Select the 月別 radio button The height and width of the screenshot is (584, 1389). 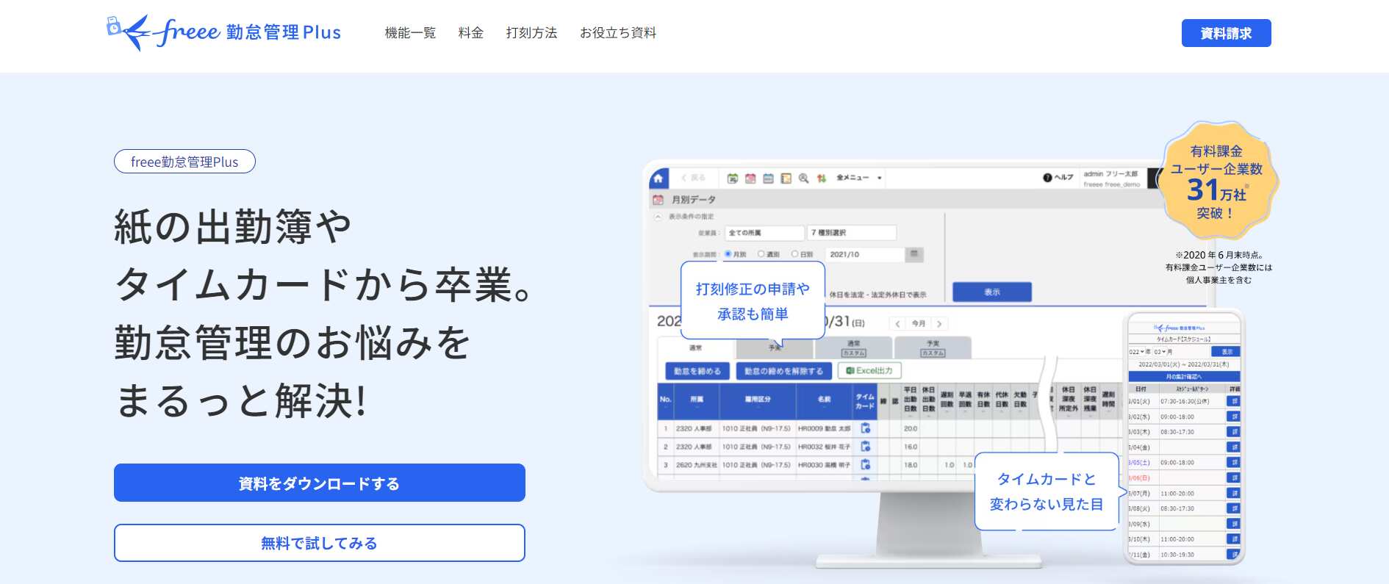[728, 254]
